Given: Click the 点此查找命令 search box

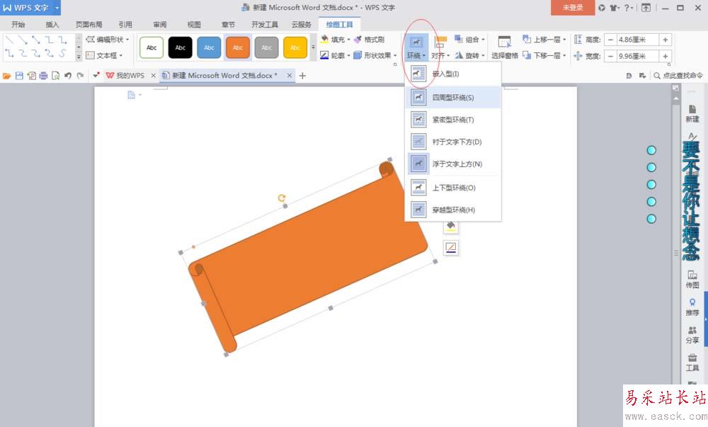Looking at the screenshot, I should [x=678, y=75].
